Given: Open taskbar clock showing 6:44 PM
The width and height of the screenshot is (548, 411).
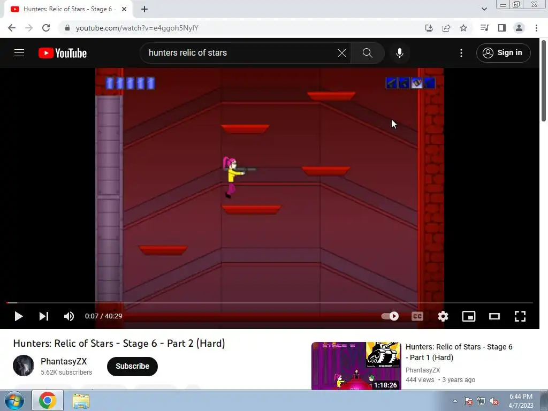Looking at the screenshot, I should (521, 401).
